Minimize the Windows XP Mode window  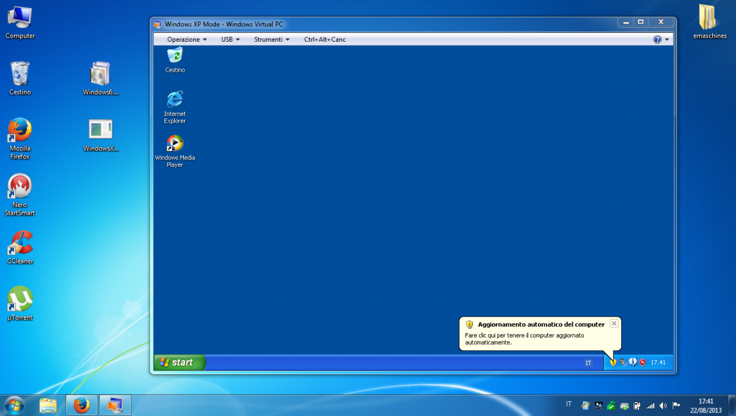[x=626, y=22]
